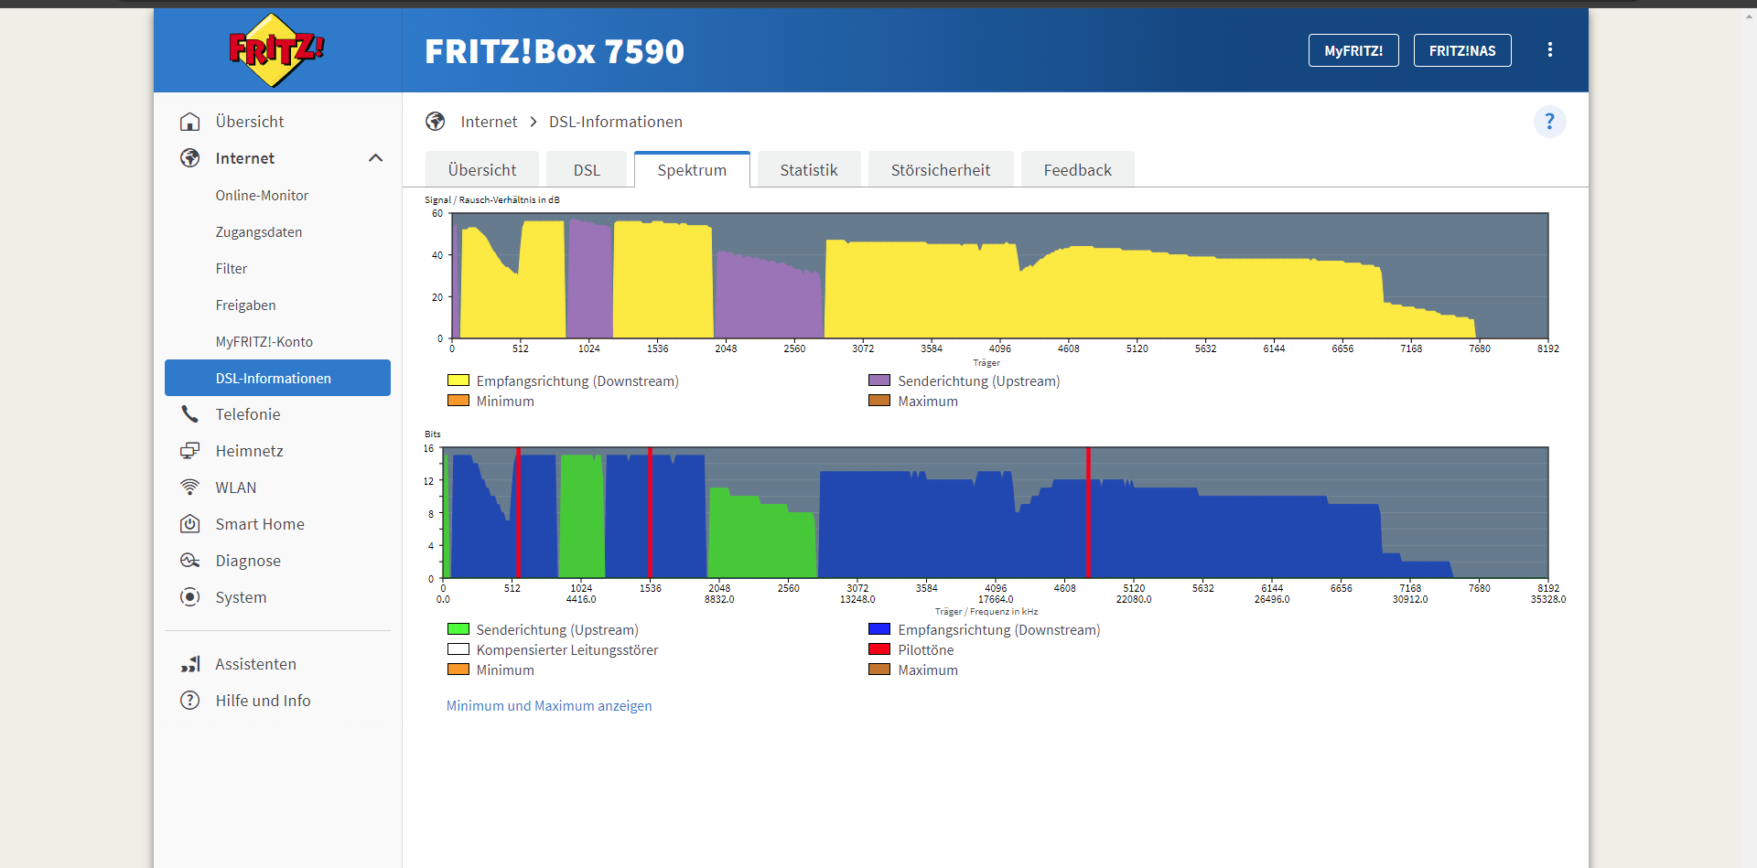Click the System icon
This screenshot has width=1757, height=868.
(190, 597)
